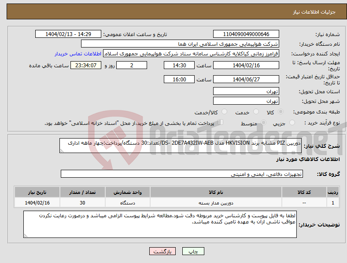Viewport: 347px width, 263px height.
Task: Click the resize handle of buyer notes box
Action: 26,236
